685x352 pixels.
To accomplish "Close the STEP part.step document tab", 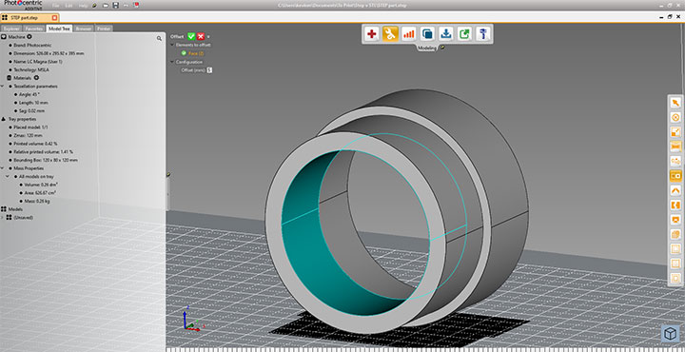I will (x=54, y=18).
